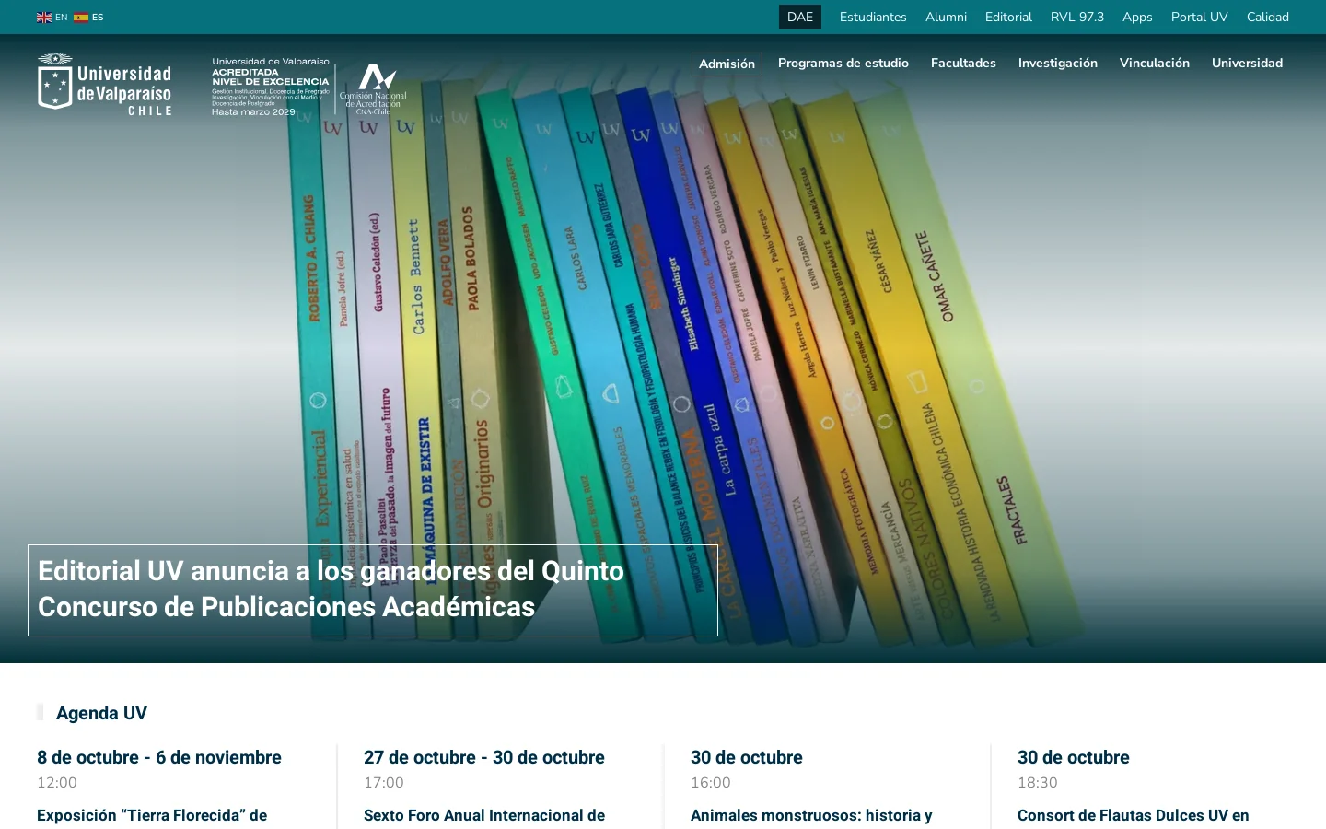The image size is (1326, 829).
Task: Select the date 27 de octubre - 30 de octubre
Action: click(x=484, y=757)
